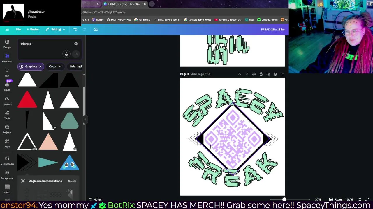Open grid view of pages
The height and width of the screenshot is (209, 373).
point(359,199)
